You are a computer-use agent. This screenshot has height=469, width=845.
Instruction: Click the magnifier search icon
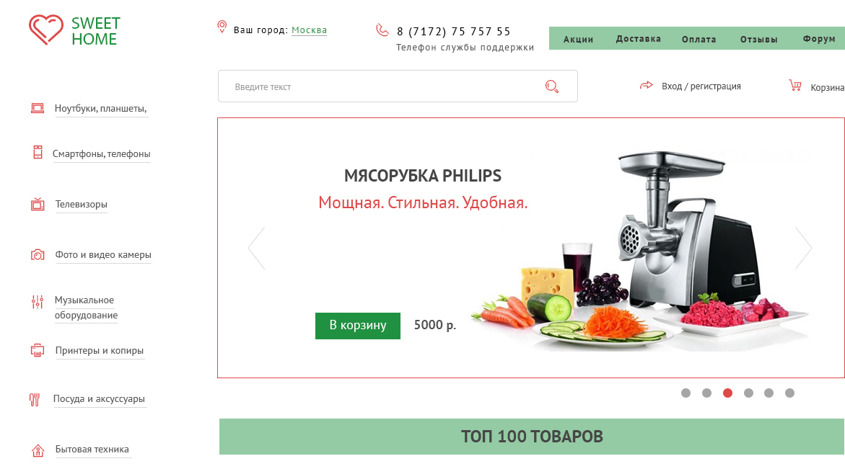(552, 86)
